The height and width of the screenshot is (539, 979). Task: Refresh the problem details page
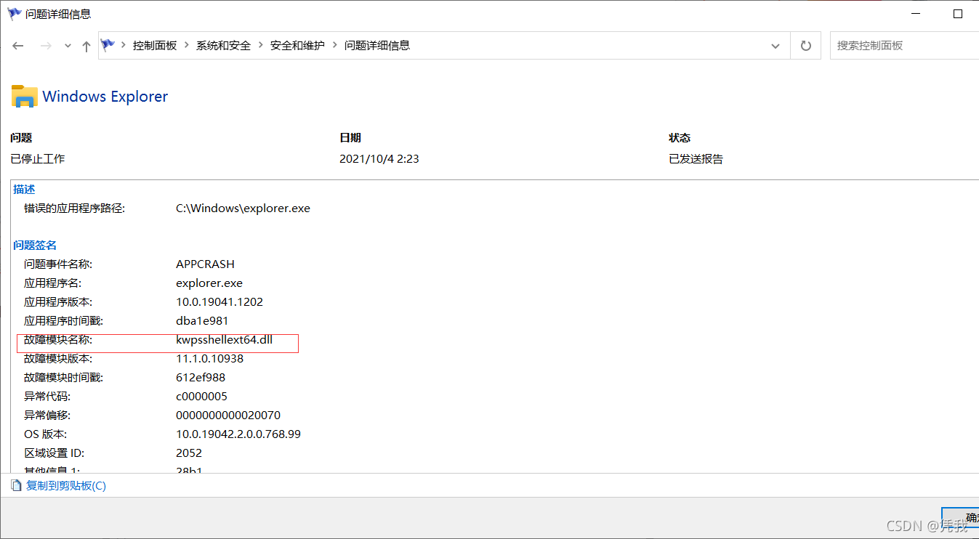tap(805, 45)
